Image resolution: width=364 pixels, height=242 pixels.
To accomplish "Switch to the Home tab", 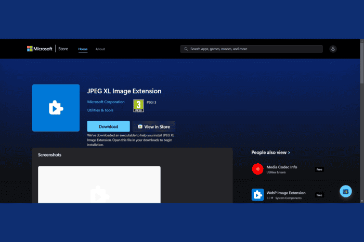I will pyautogui.click(x=83, y=49).
